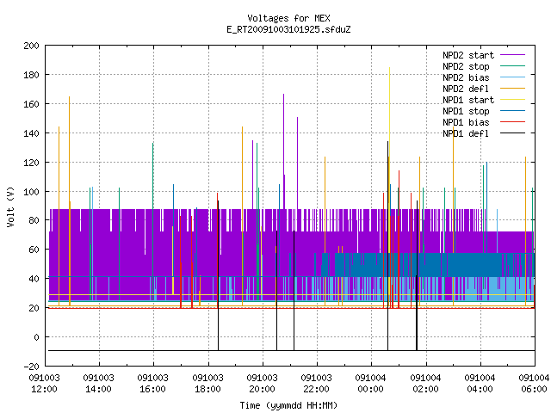
Task: Click the x-axis tick '091003 14:00'
Action: point(99,384)
